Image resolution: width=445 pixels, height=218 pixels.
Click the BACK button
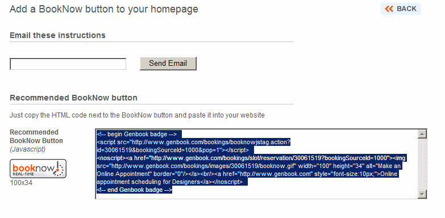click(x=401, y=9)
